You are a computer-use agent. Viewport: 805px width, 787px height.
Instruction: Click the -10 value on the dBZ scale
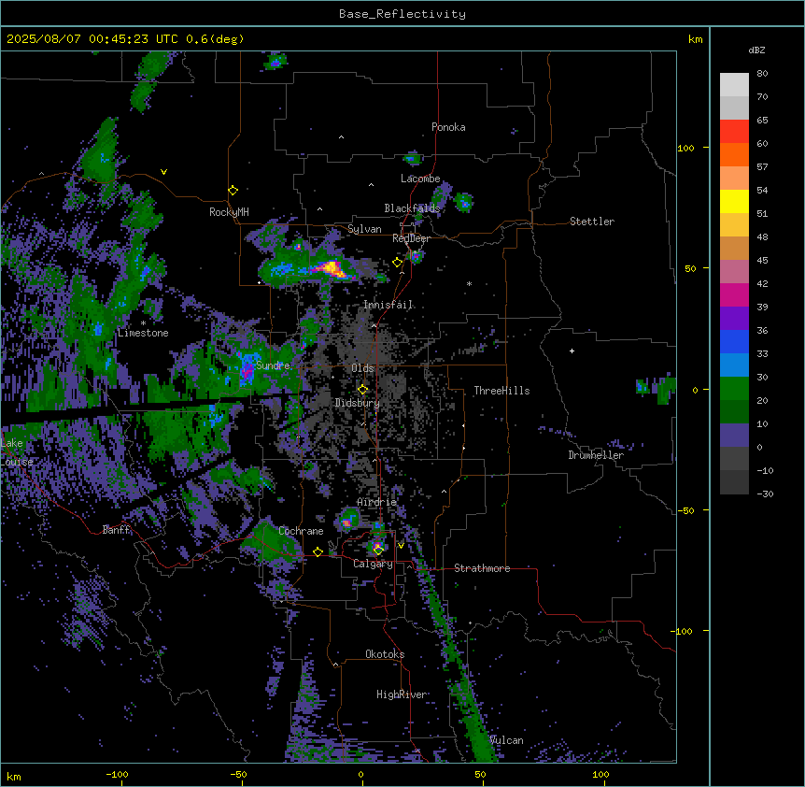(765, 470)
